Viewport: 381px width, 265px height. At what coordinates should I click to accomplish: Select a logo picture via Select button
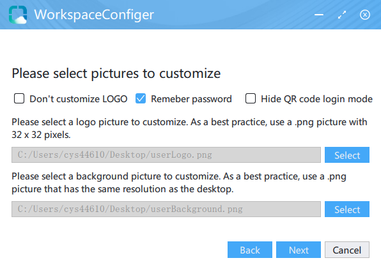tap(347, 155)
